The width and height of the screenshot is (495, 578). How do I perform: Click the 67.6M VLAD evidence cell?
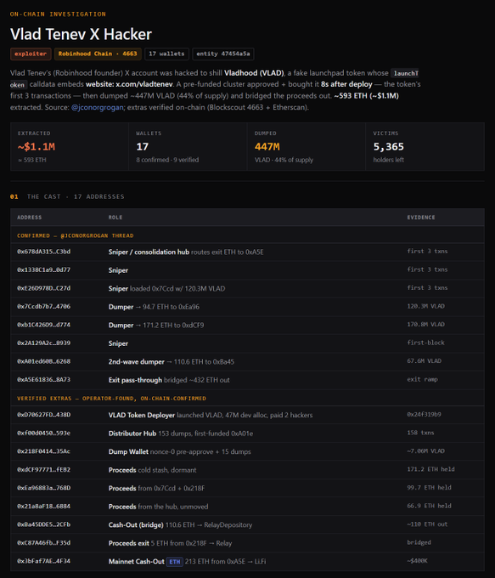click(425, 361)
